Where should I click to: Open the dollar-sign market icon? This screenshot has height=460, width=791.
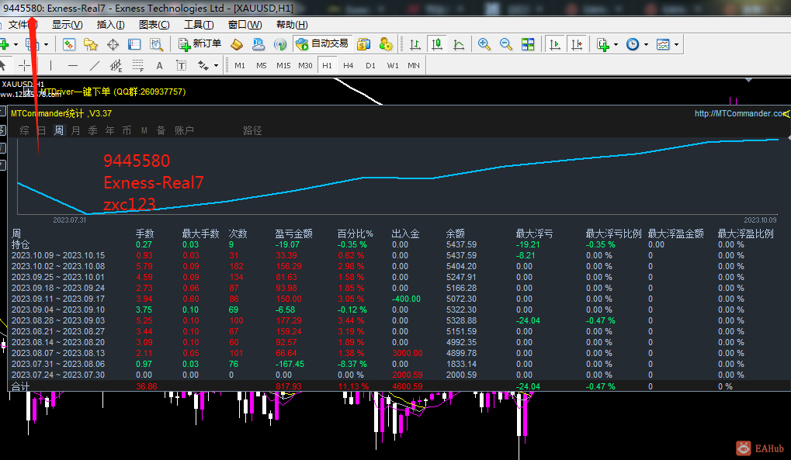coord(363,44)
